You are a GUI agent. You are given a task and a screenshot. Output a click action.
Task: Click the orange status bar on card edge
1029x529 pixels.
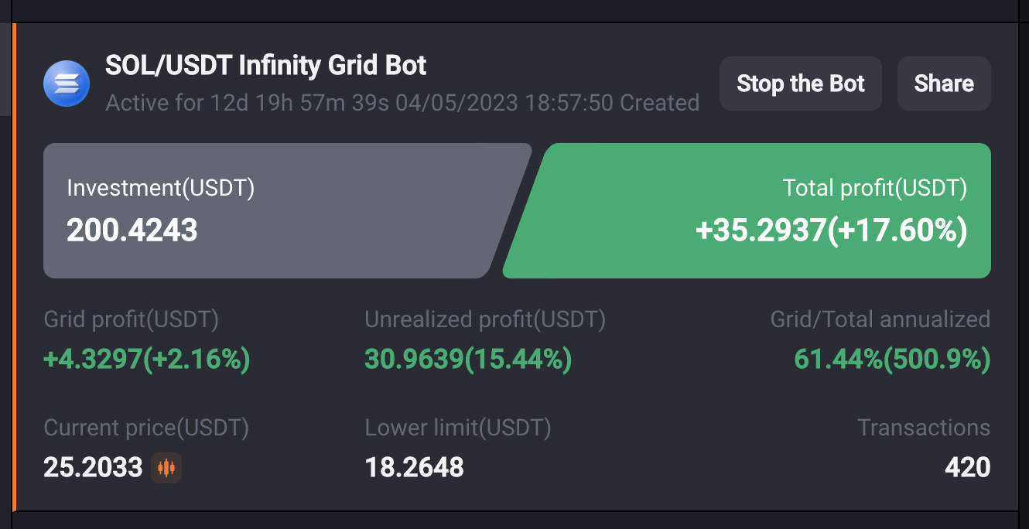coord(13,267)
